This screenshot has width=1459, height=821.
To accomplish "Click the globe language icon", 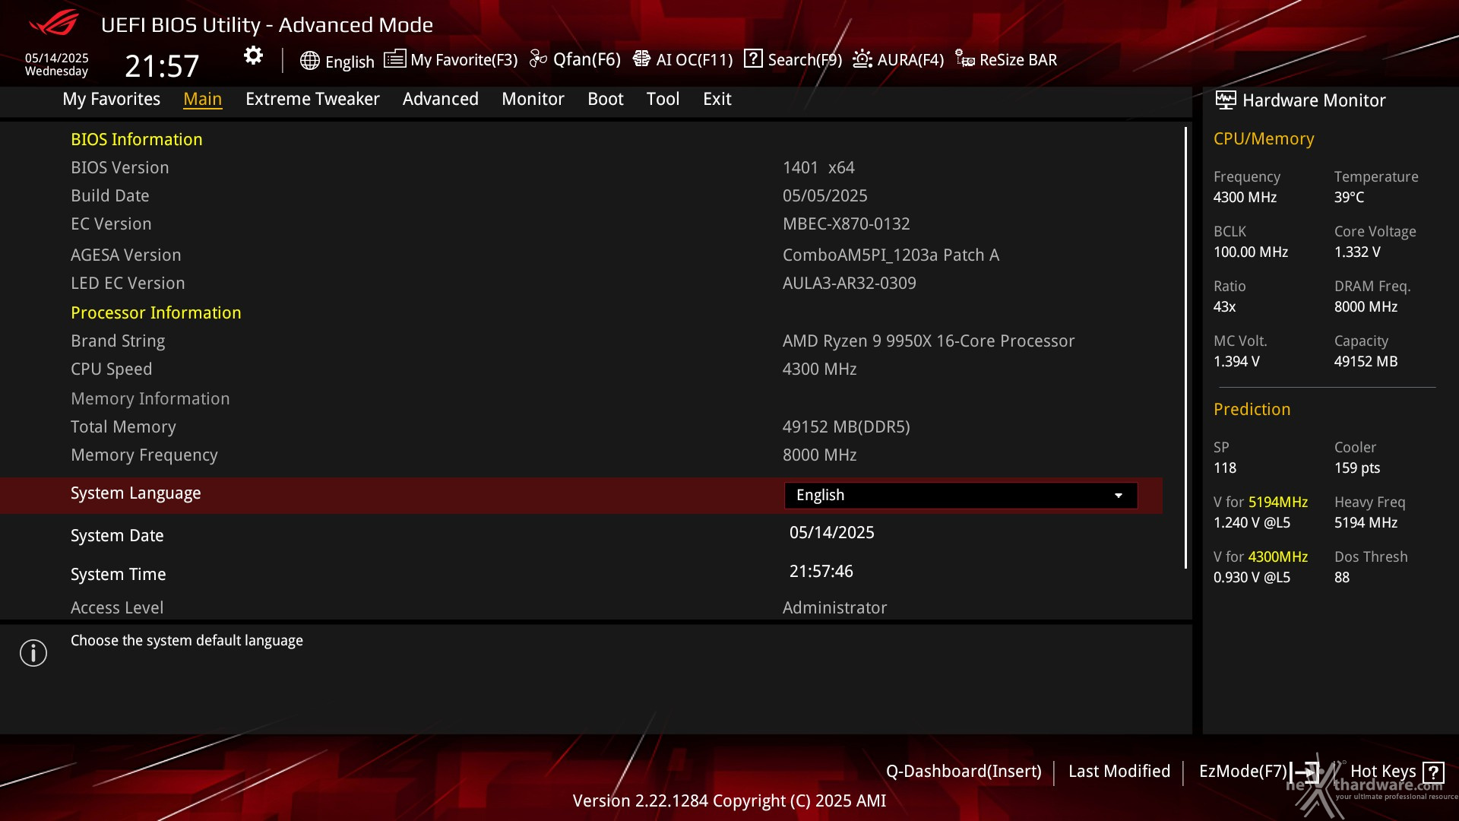I will click(309, 61).
